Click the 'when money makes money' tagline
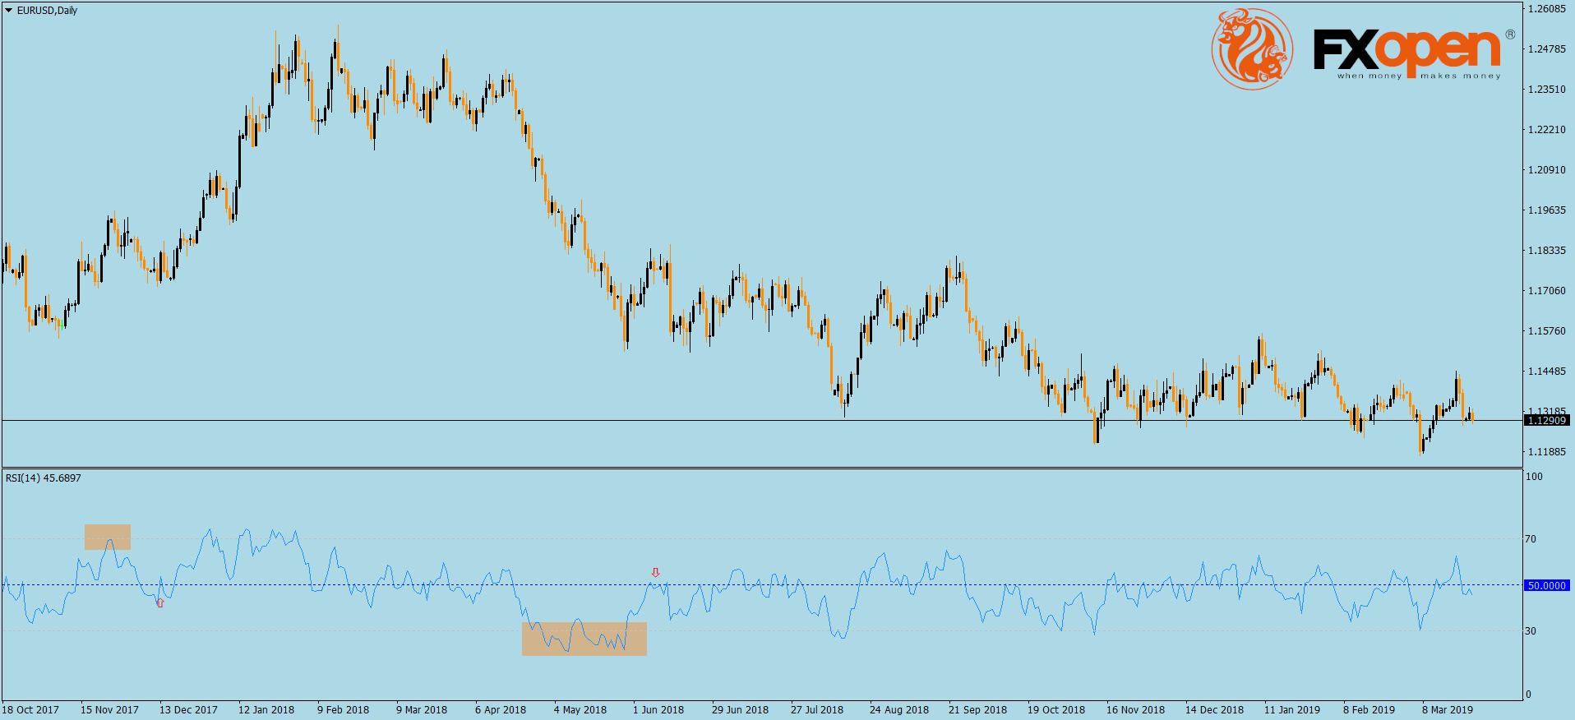1575x720 pixels. (1418, 76)
